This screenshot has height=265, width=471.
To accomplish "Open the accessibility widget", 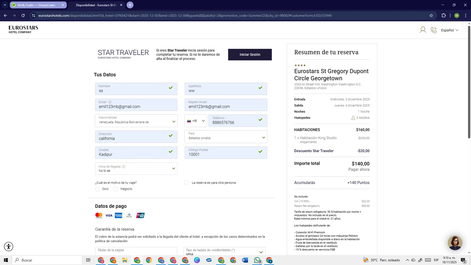I will (x=8, y=246).
